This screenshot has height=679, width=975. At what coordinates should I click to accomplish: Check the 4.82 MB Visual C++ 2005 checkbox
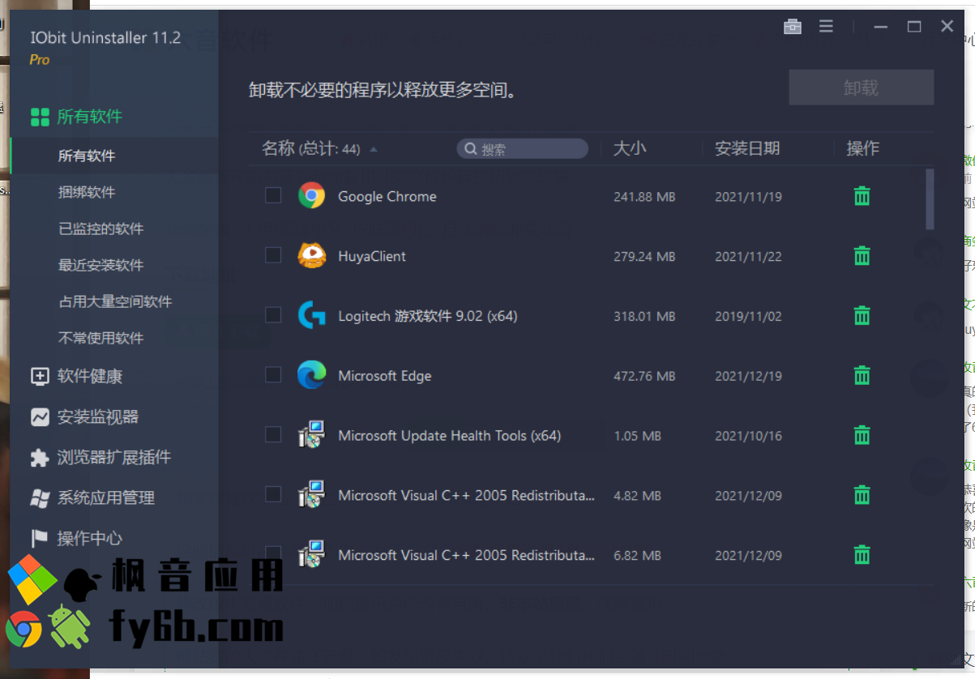coord(273,494)
